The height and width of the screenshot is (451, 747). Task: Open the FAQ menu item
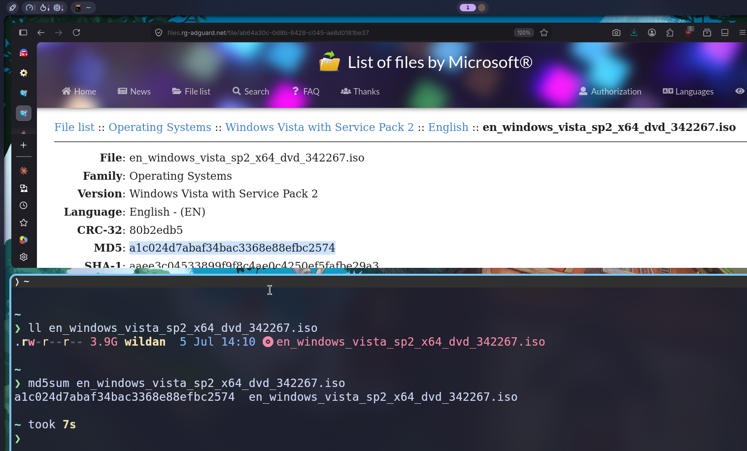point(306,92)
